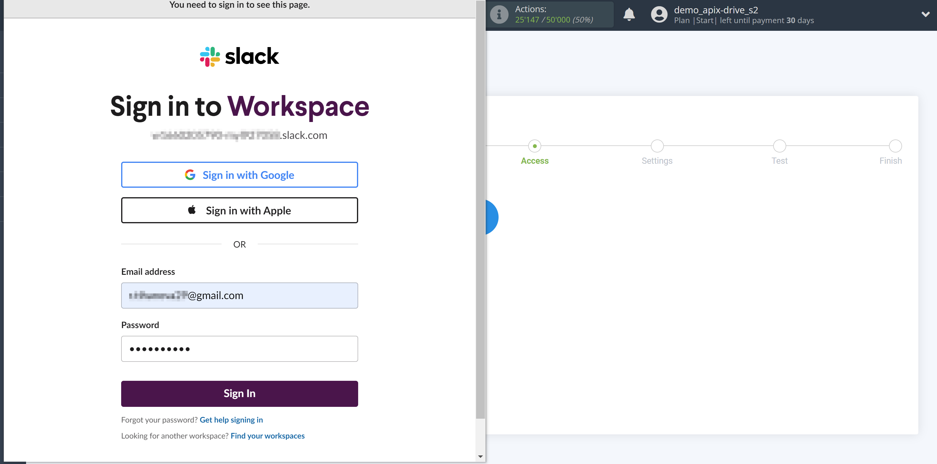The image size is (937, 464).
Task: Click 'Get help signing in' link
Action: coord(231,419)
